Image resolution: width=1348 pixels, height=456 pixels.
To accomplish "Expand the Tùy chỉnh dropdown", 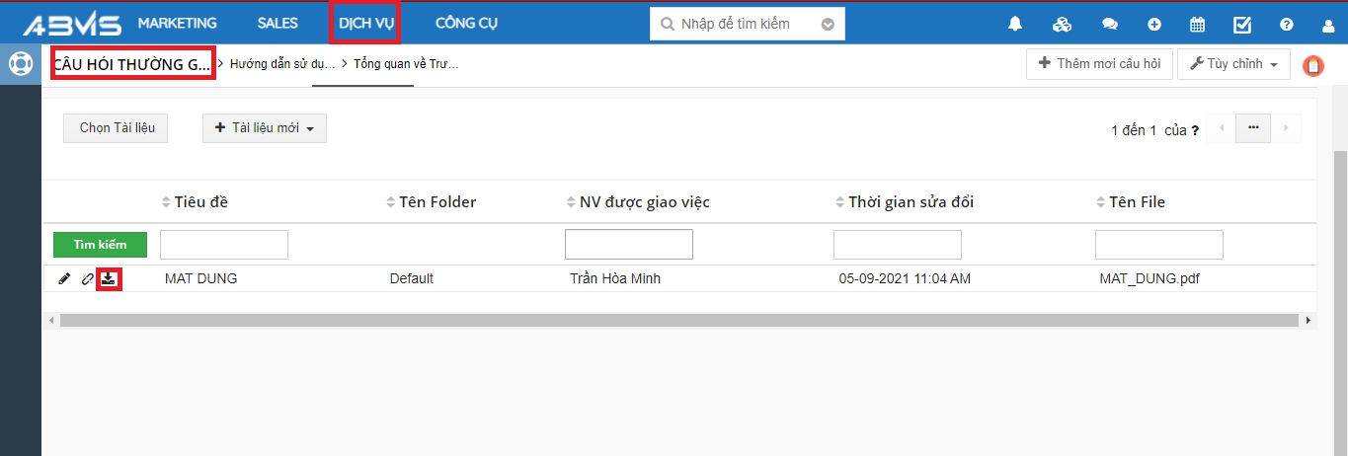I will click(x=1233, y=64).
